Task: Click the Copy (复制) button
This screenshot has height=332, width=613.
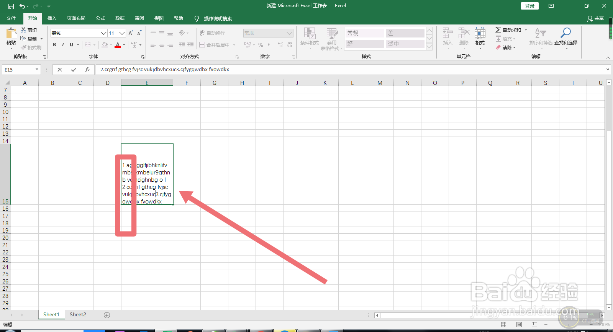Action: pos(29,39)
